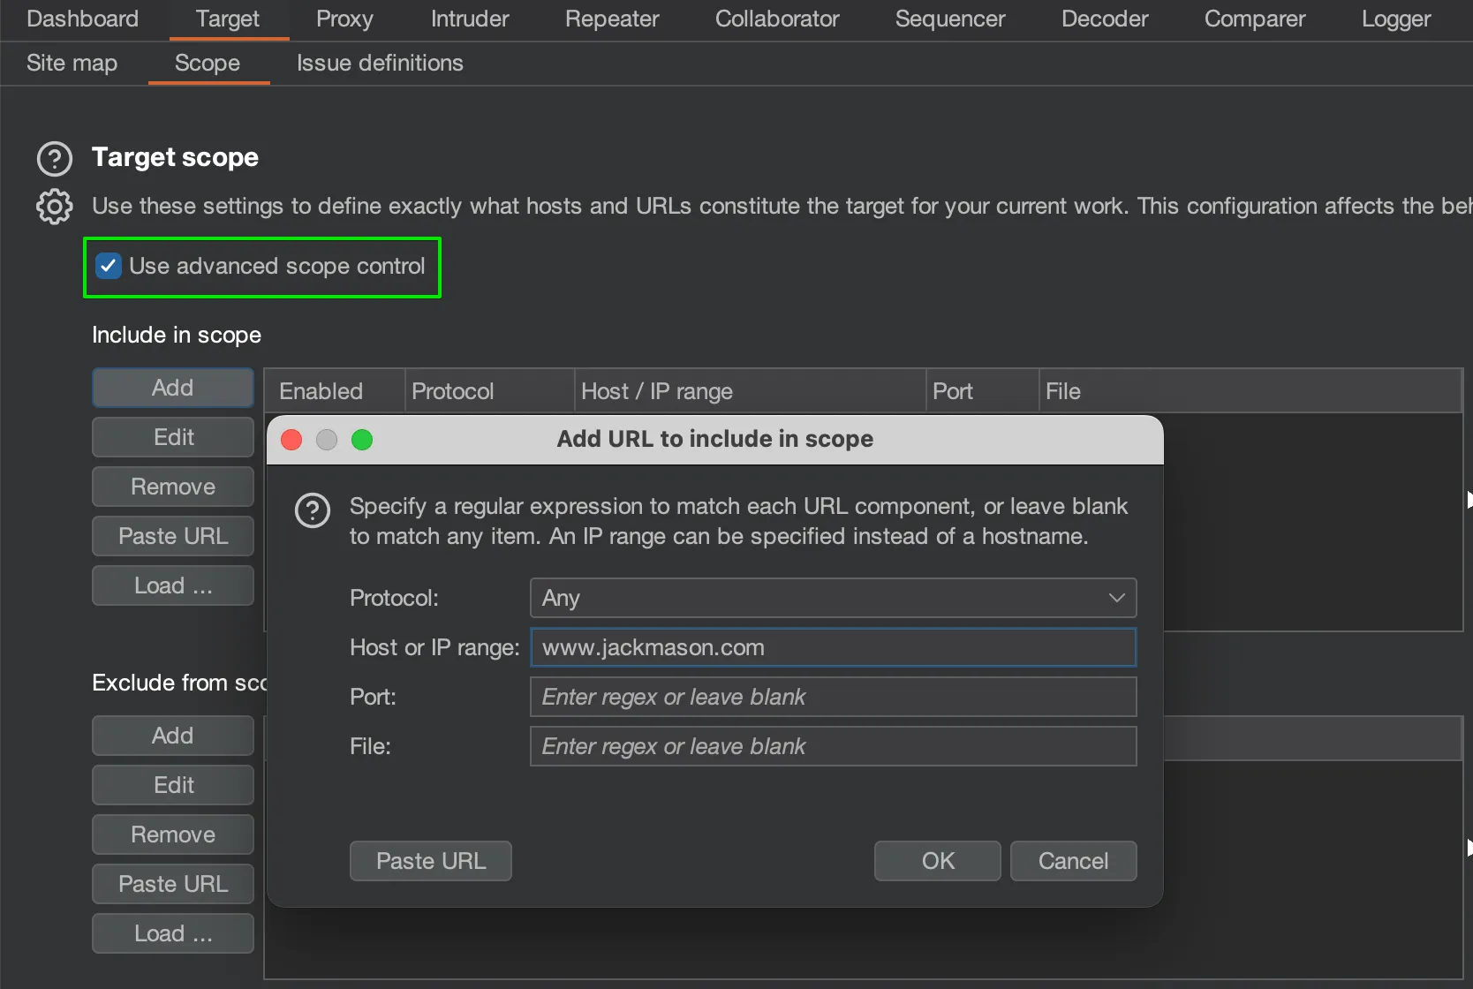Open the Target scope settings gear
This screenshot has height=989, width=1473.
55,207
